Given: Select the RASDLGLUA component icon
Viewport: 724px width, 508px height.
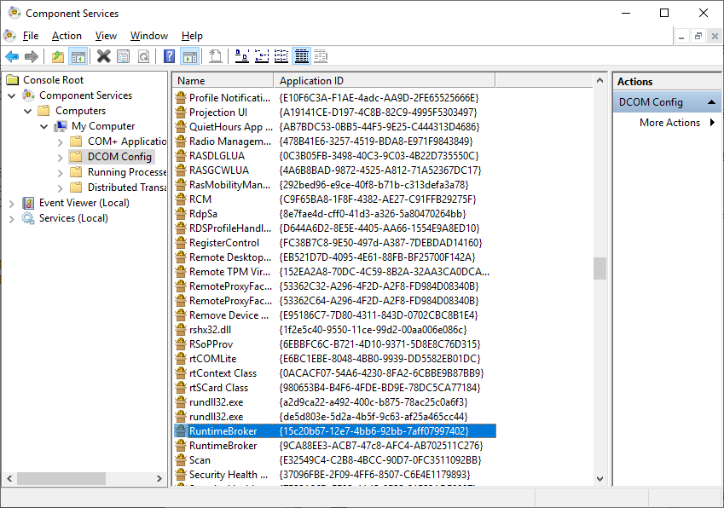Looking at the screenshot, I should click(x=181, y=155).
